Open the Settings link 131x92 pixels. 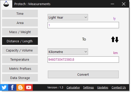coord(89,87)
